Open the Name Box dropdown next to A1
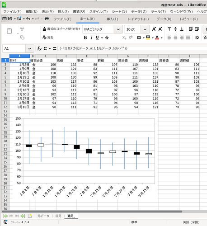Image resolution: width=207 pixels, height=226 pixels. pos(30,48)
